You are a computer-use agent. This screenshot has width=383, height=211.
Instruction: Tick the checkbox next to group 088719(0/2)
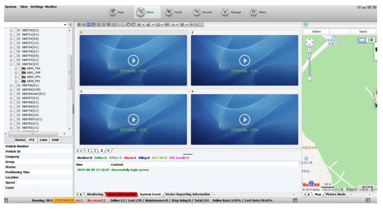click(15, 30)
